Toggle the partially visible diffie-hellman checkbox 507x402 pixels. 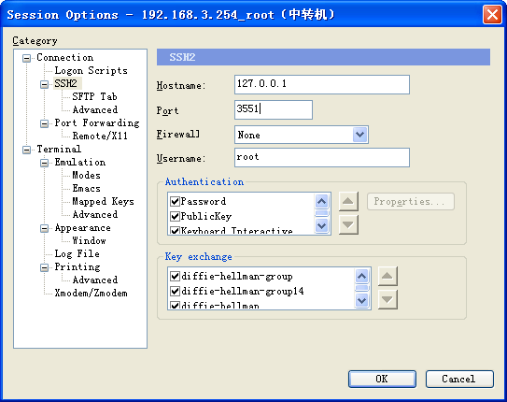pos(175,305)
